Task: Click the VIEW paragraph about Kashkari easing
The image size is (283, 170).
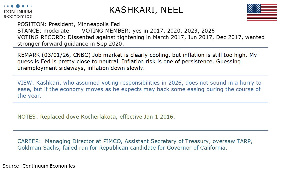Action: 139,89
